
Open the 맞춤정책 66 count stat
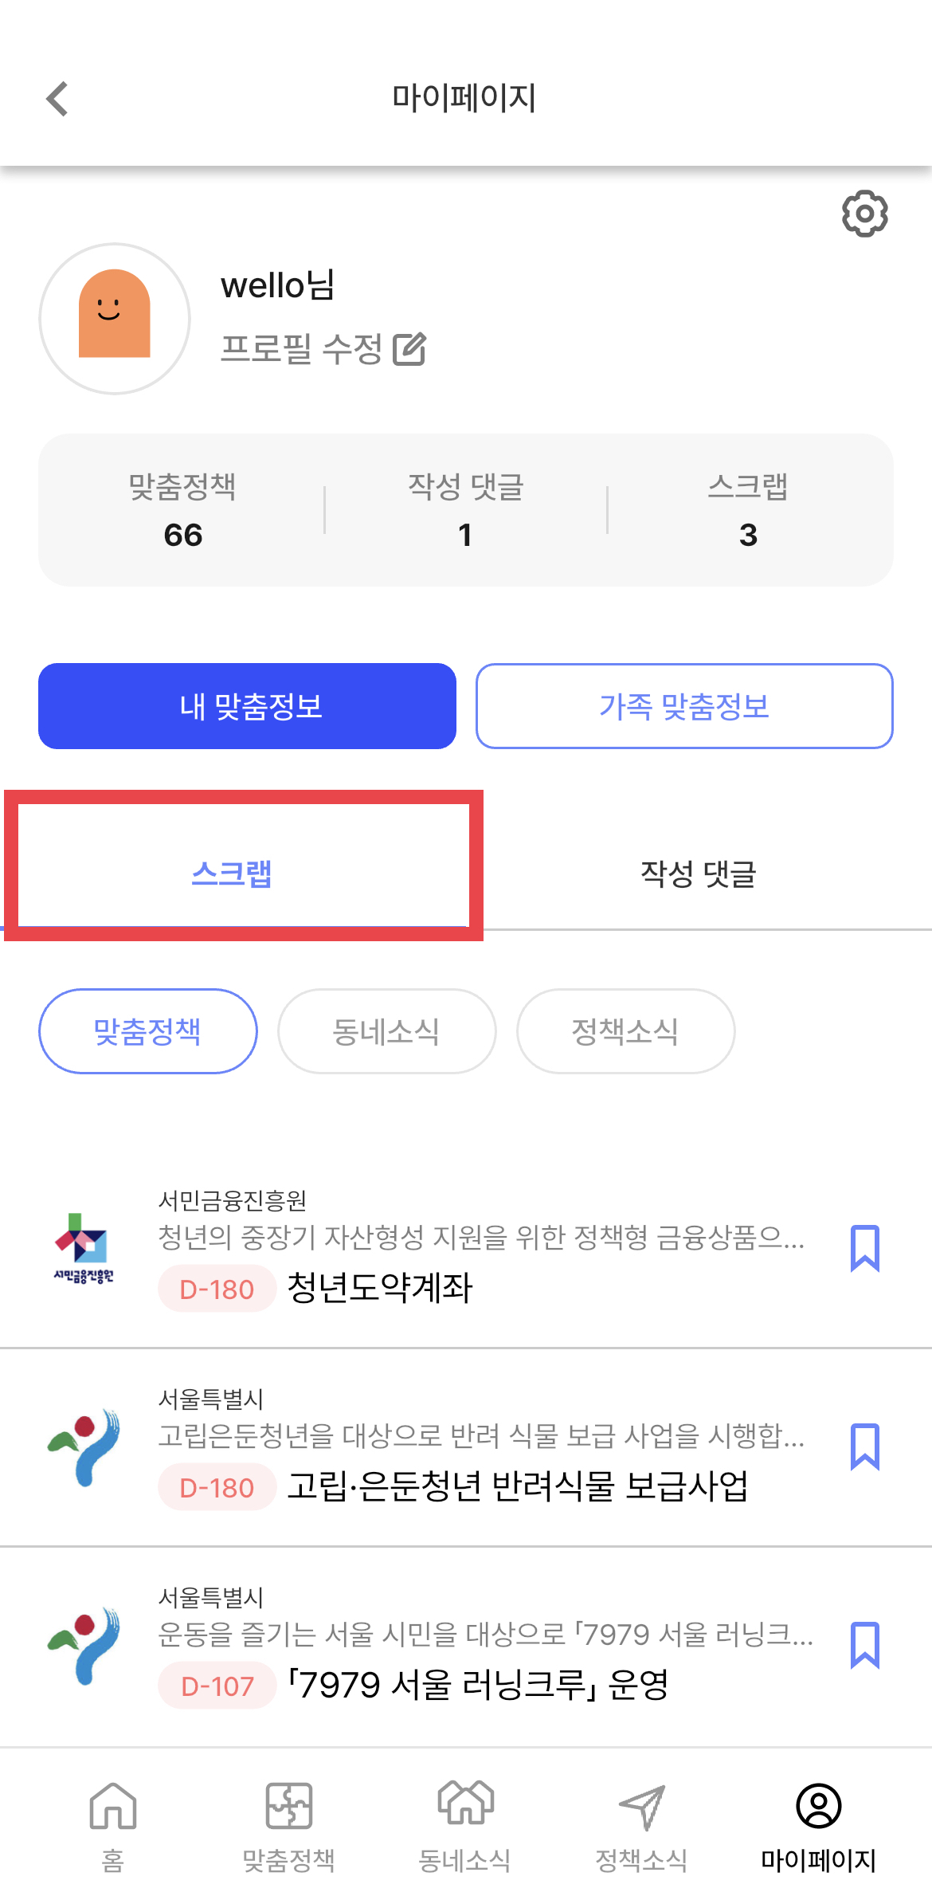[x=182, y=510]
